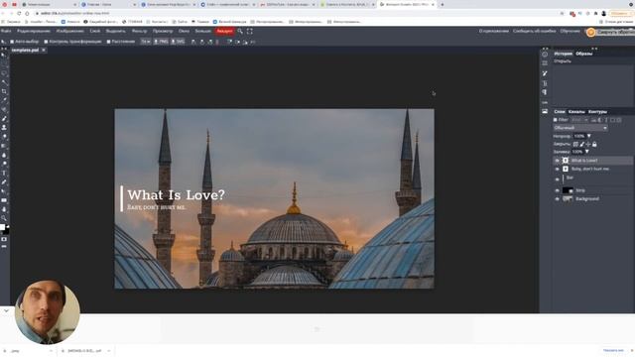Open the export scale 1x dropdown
Image resolution: width=635 pixels, height=357 pixels.
click(146, 42)
